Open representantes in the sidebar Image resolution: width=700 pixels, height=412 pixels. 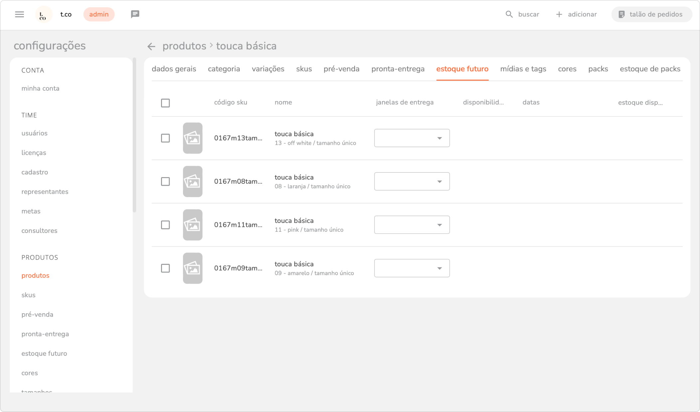click(x=45, y=192)
